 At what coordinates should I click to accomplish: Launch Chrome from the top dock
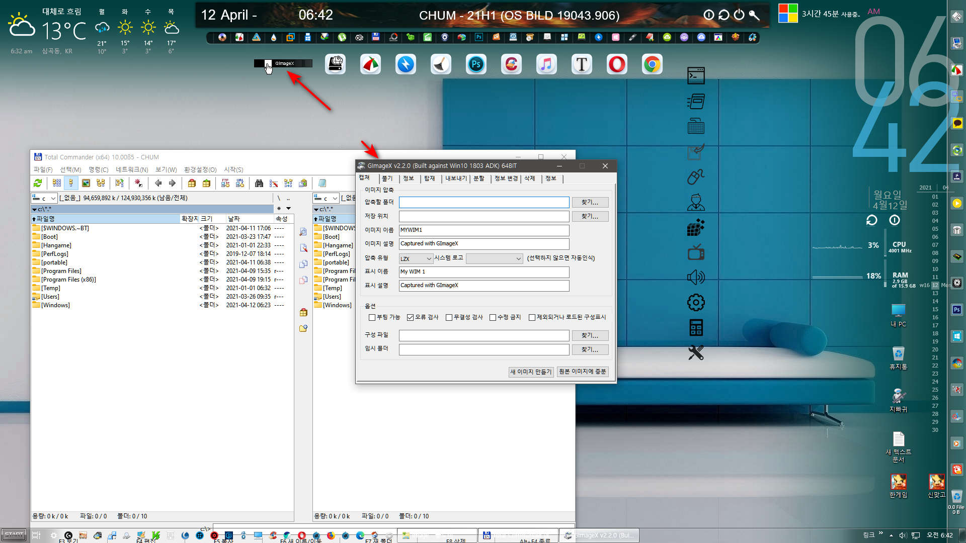tap(652, 64)
